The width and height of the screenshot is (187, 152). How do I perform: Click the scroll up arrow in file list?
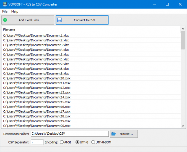(183, 29)
